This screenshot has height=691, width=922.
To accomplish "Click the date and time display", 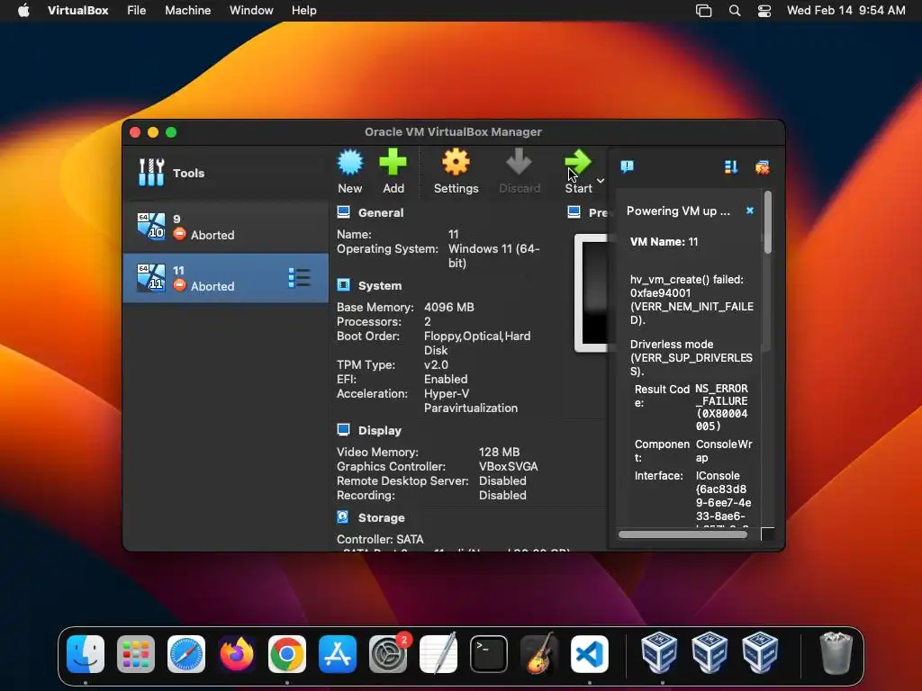I will (845, 11).
